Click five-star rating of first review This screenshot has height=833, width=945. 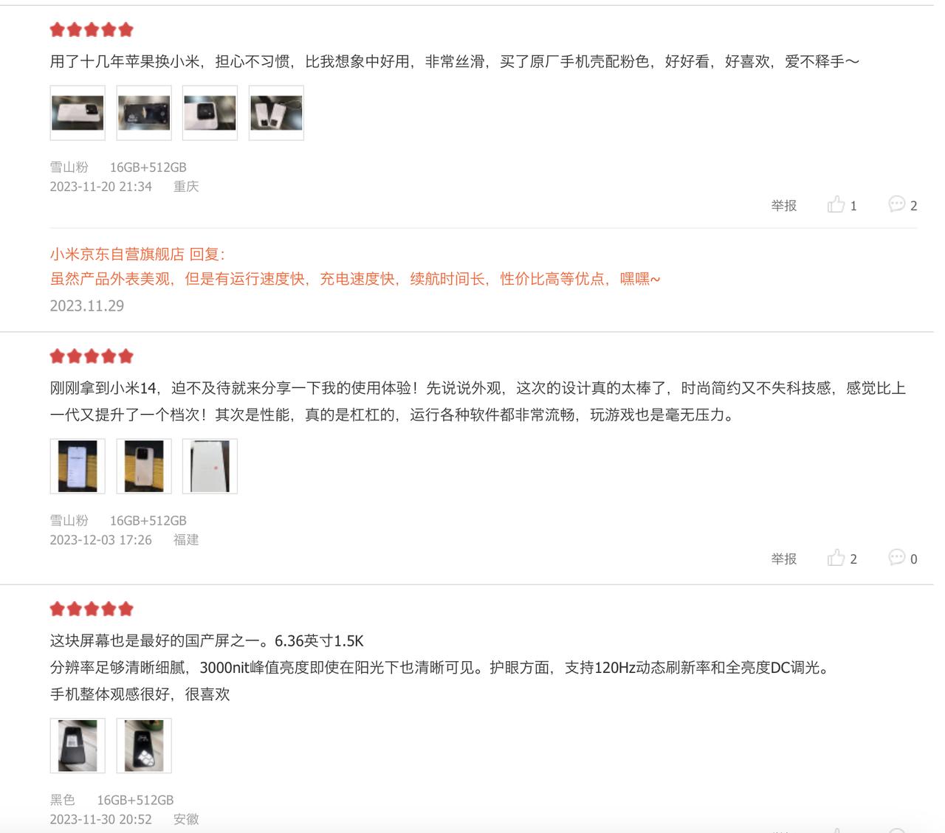pos(92,30)
